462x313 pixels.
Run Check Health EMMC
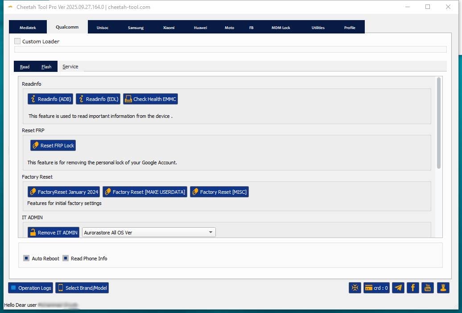pyautogui.click(x=150, y=99)
